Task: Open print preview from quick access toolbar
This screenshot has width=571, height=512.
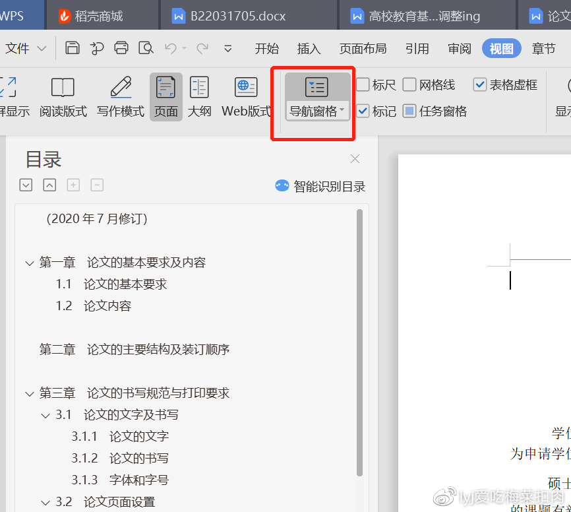Action: coord(146,48)
